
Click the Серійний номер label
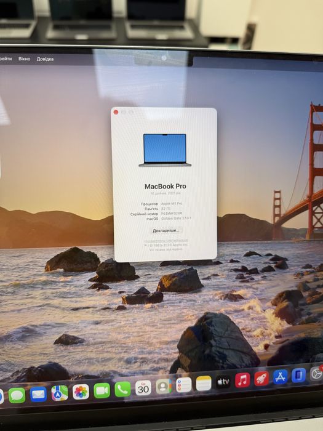point(144,214)
